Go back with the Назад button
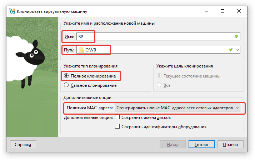Viewport: 255px width, 160px height. pyautogui.click(x=172, y=144)
